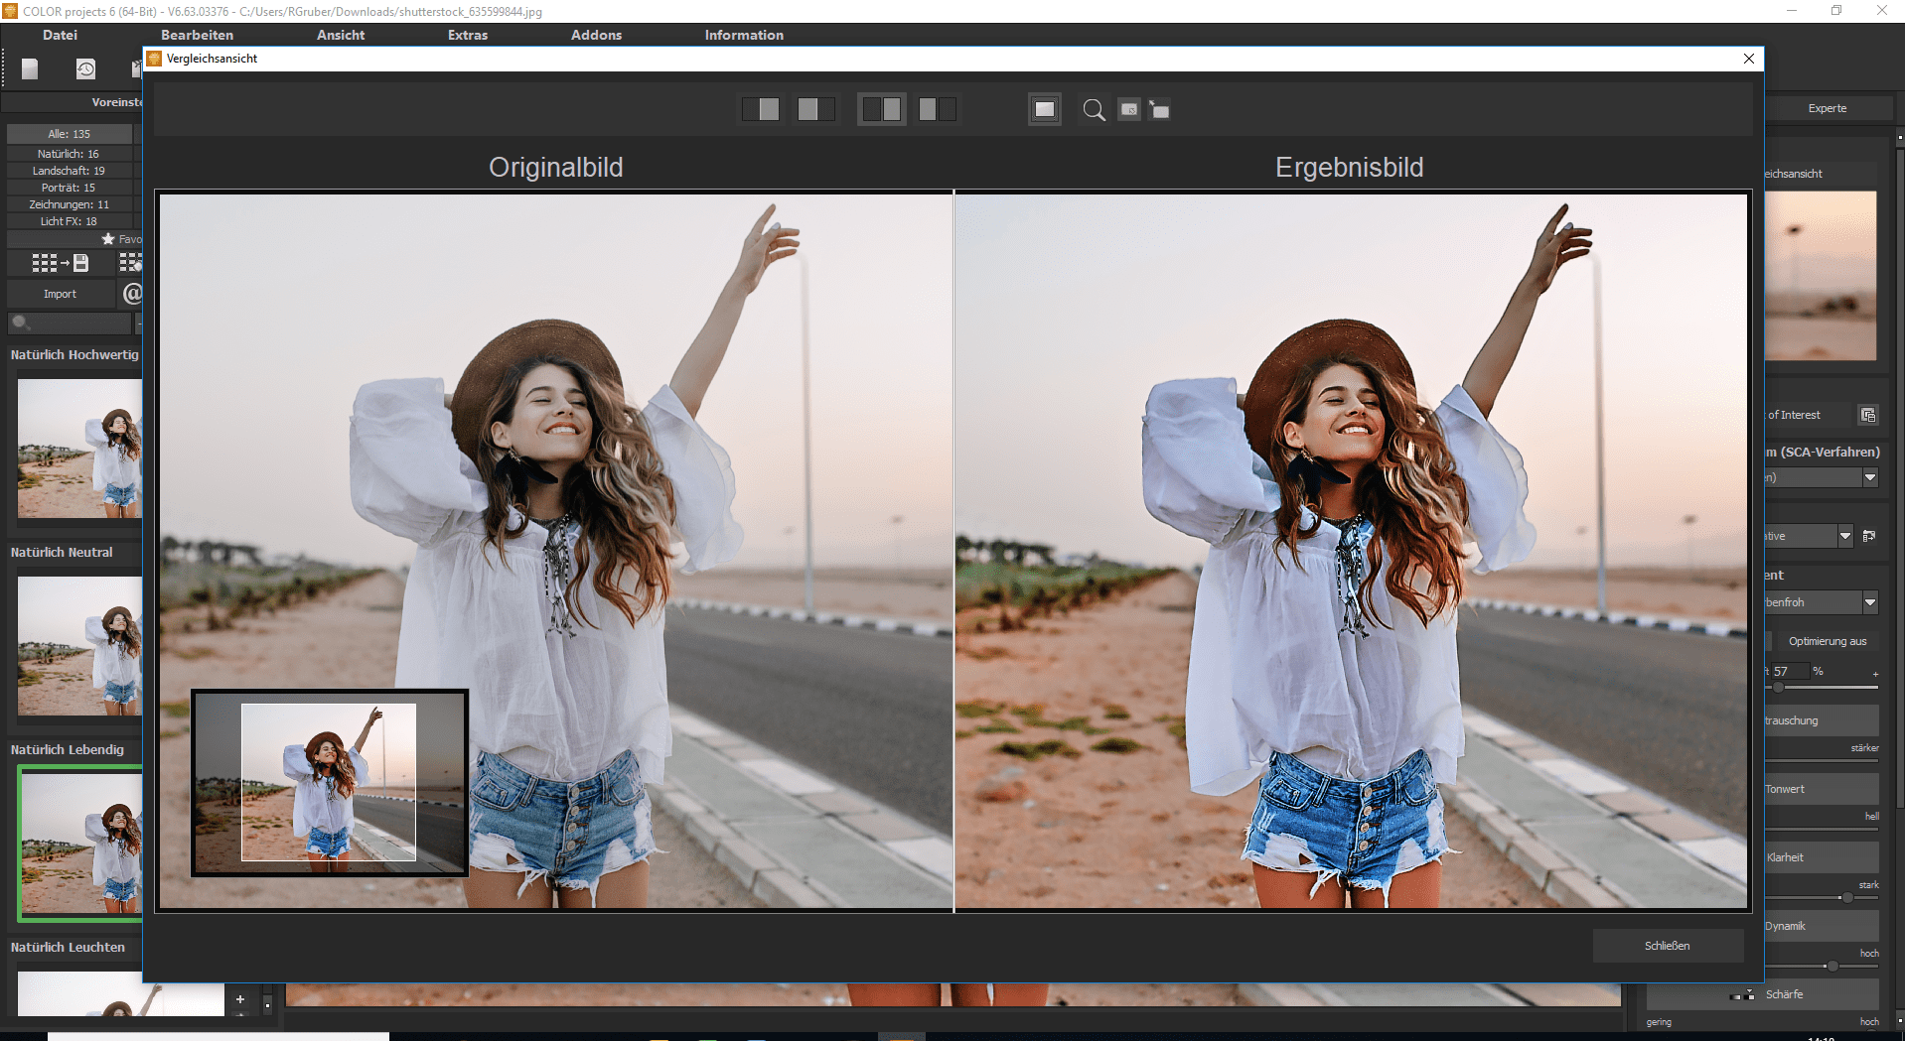Viewport: 1905px width, 1041px height.
Task: Open the magnifier loupe tool
Action: (1094, 109)
